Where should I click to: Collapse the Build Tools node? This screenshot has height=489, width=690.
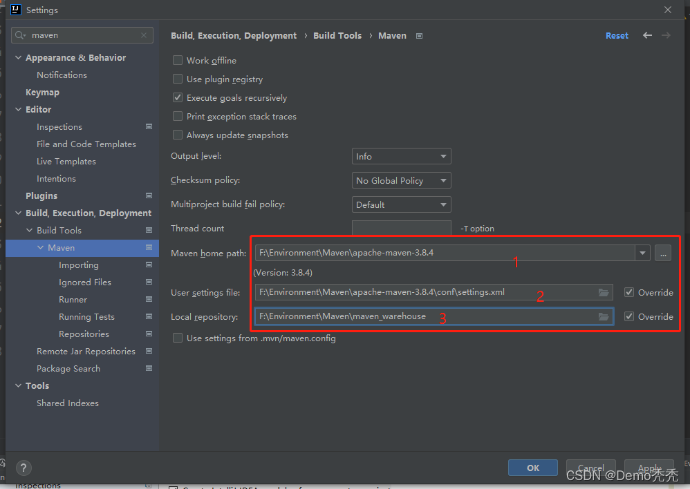[x=30, y=230]
